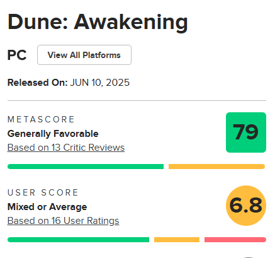Image resolution: width=275 pixels, height=258 pixels.
Task: Click the Mixed or Average rating text
Action: [47, 207]
